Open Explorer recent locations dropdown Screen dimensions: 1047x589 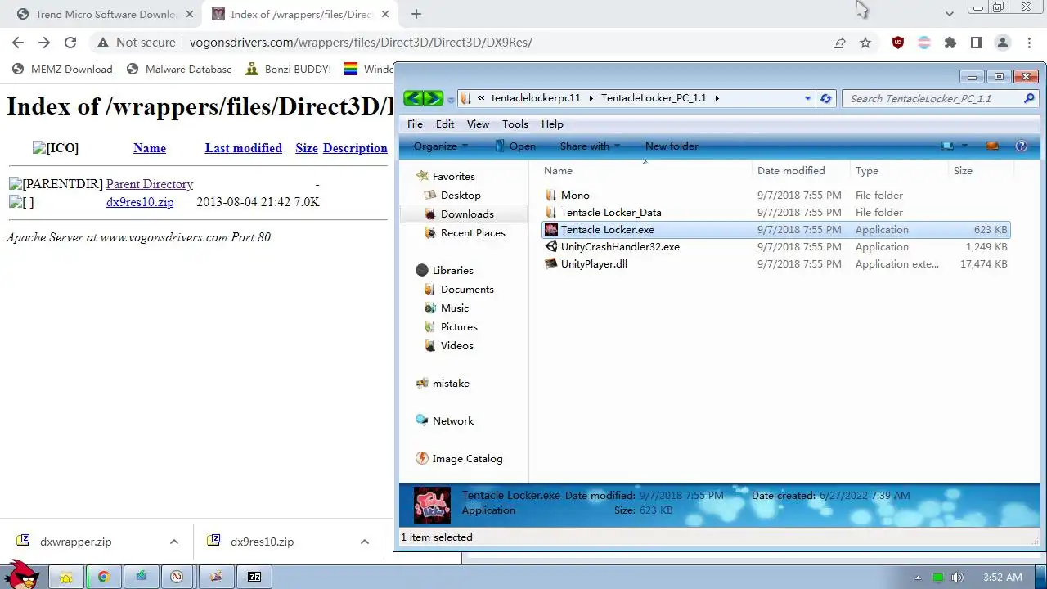451,100
